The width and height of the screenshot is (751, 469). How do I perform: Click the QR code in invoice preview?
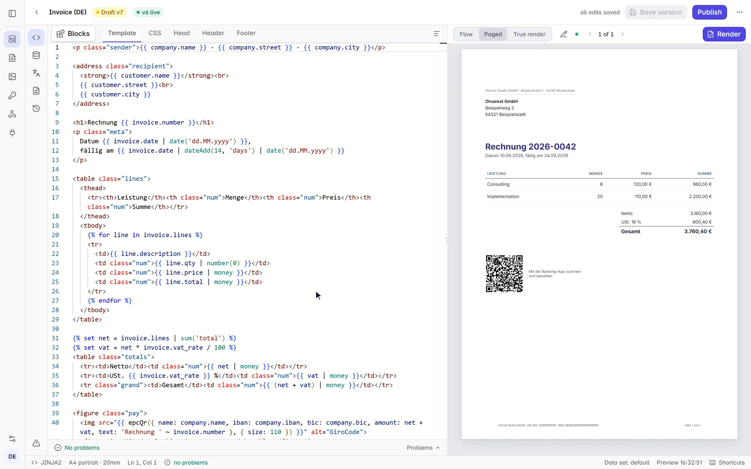coord(504,274)
